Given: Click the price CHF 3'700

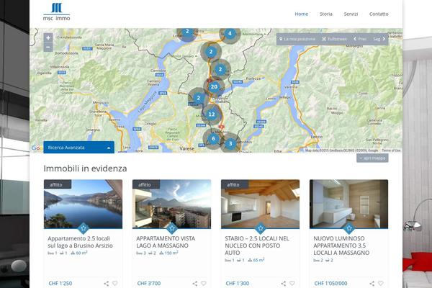Looking at the screenshot, I should pos(149,283).
